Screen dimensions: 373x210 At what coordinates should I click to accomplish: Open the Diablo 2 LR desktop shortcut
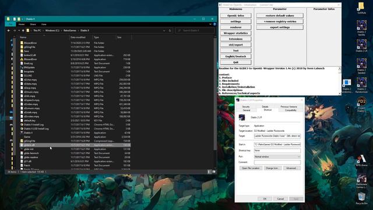click(361, 45)
